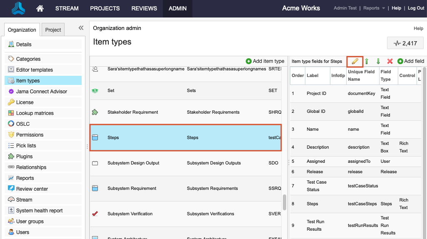Click the Release field row
Image resolution: width=427 pixels, height=239 pixels.
pyautogui.click(x=356, y=172)
